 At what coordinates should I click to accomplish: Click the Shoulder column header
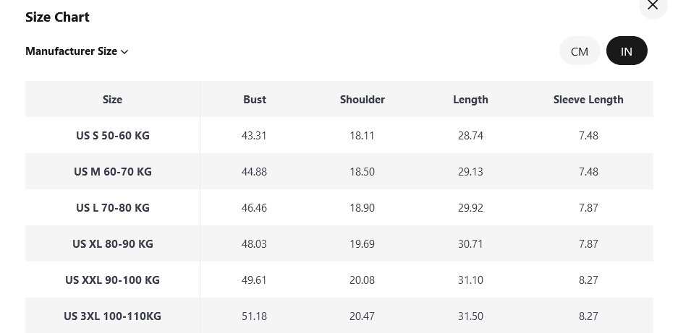[x=362, y=99]
